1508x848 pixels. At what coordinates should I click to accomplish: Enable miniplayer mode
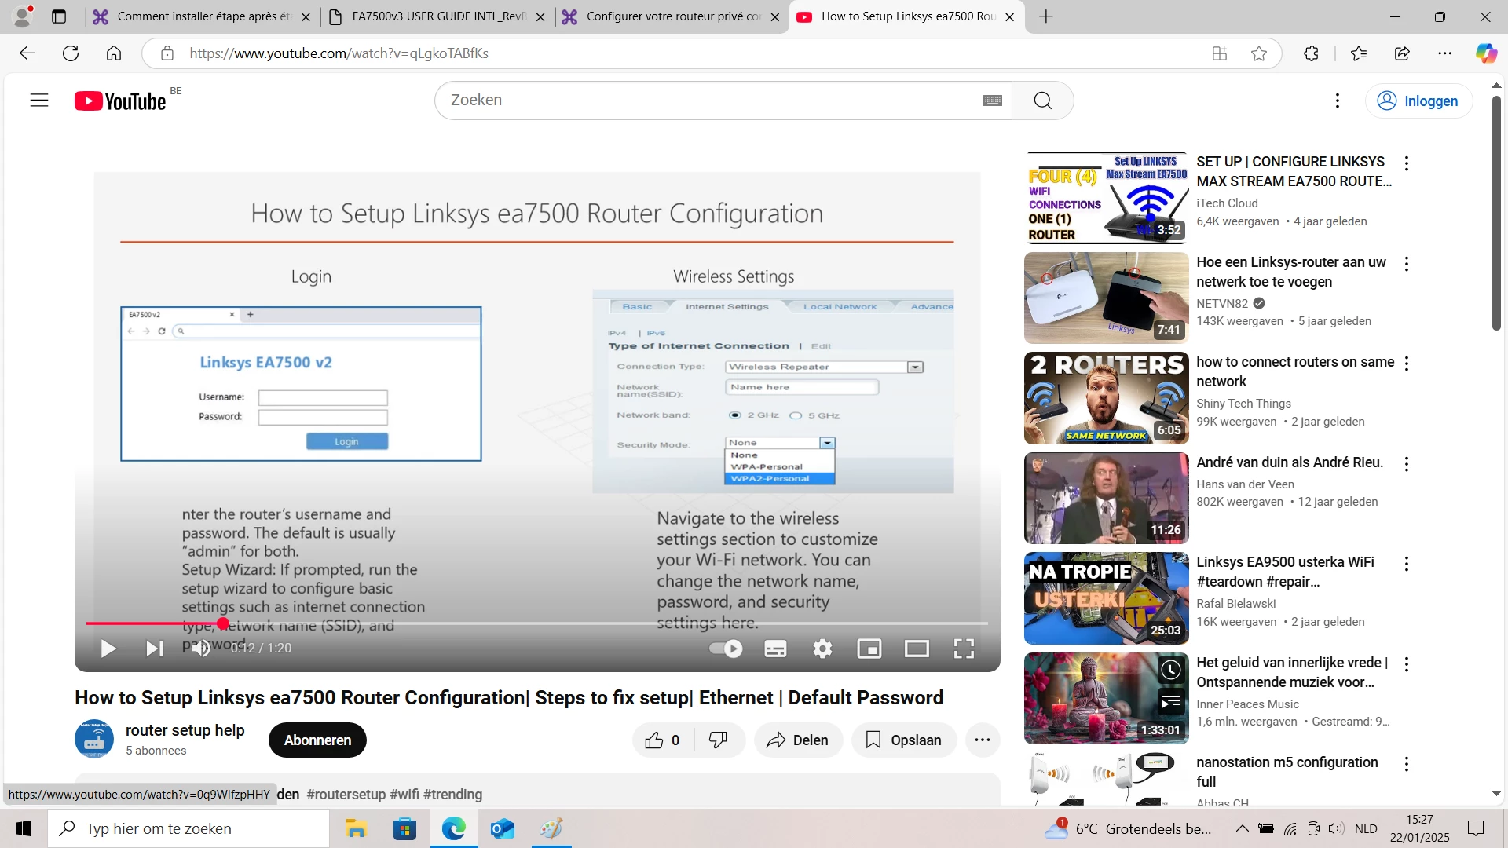click(x=869, y=649)
